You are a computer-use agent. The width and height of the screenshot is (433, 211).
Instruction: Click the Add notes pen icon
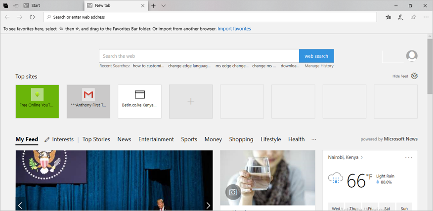click(x=400, y=17)
